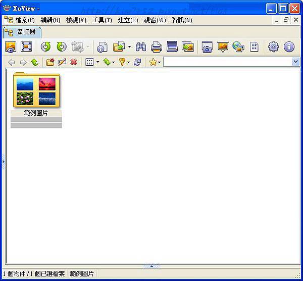The height and width of the screenshot is (281, 303).
Task: Go up one folder level
Action: click(35, 62)
